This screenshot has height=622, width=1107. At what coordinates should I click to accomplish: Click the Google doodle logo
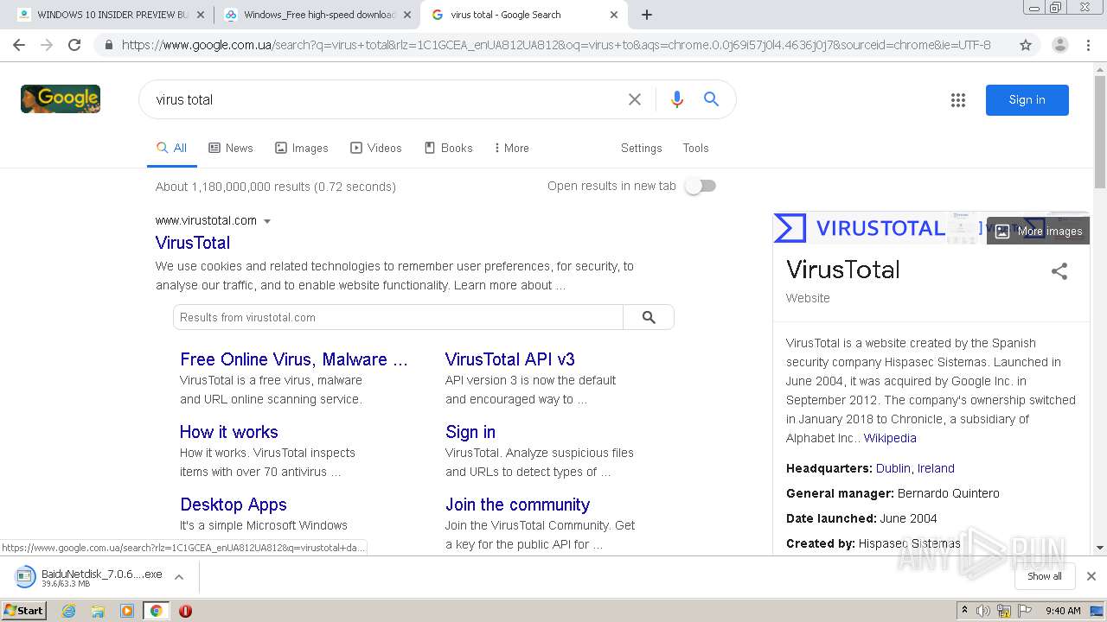61,99
